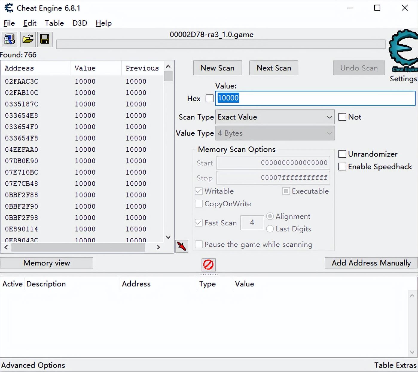The image size is (418, 372).
Task: Open the Scan Type dropdown
Action: [x=275, y=117]
